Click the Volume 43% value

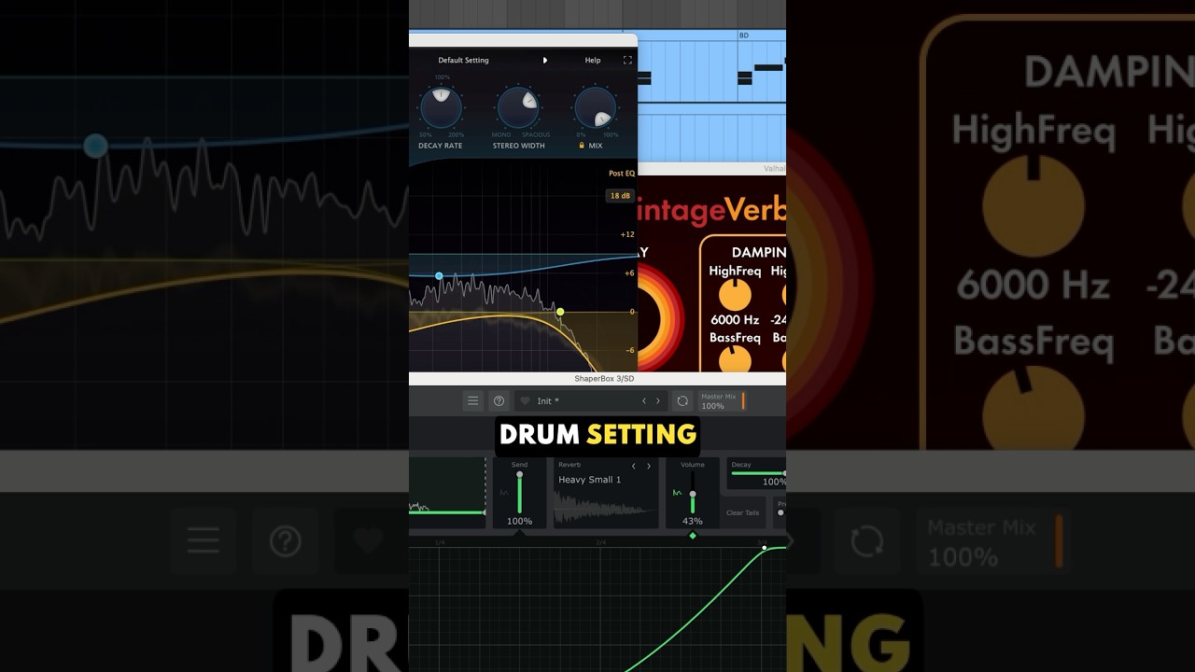tap(692, 522)
